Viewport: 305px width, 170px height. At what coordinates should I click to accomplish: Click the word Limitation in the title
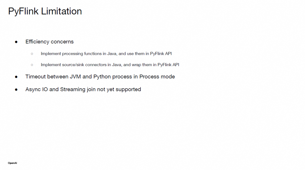(x=62, y=11)
